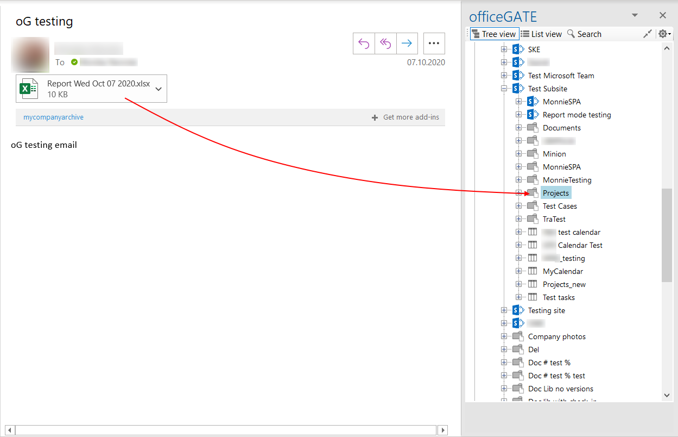Click the Test Microsoft Team SharePoint icon
Image resolution: width=678 pixels, height=437 pixels.
pyautogui.click(x=518, y=76)
